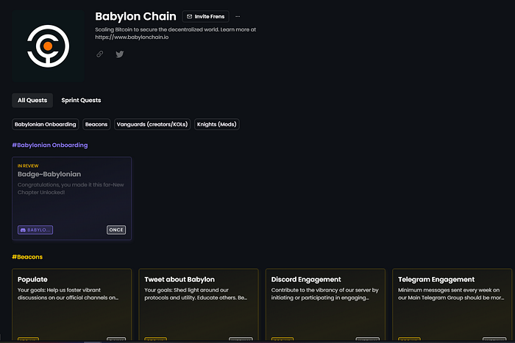Open the Babylon Chain Twitter profile icon
This screenshot has width=515, height=343.
click(x=120, y=54)
